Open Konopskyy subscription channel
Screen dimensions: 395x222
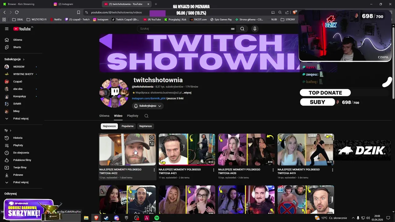tap(19, 96)
